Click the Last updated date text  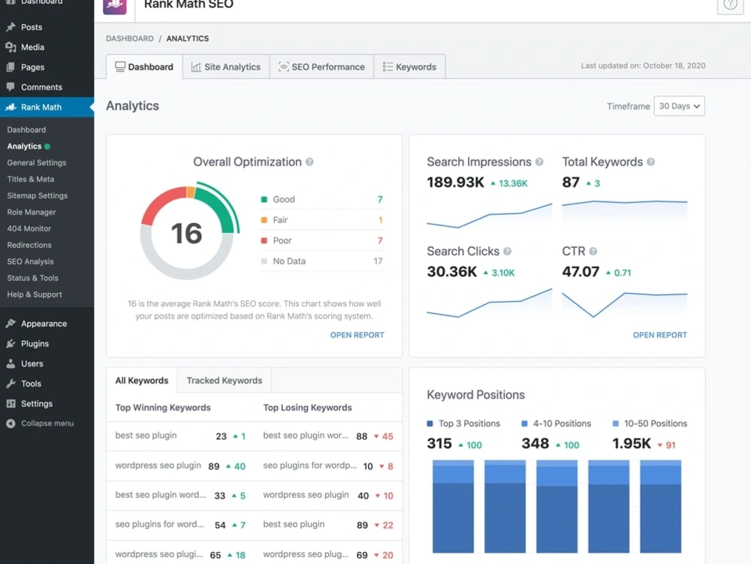[643, 65]
